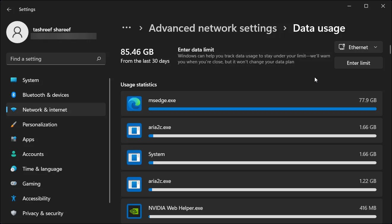
Task: Navigate to Advanced network settings breadcrumb
Action: tap(213, 28)
